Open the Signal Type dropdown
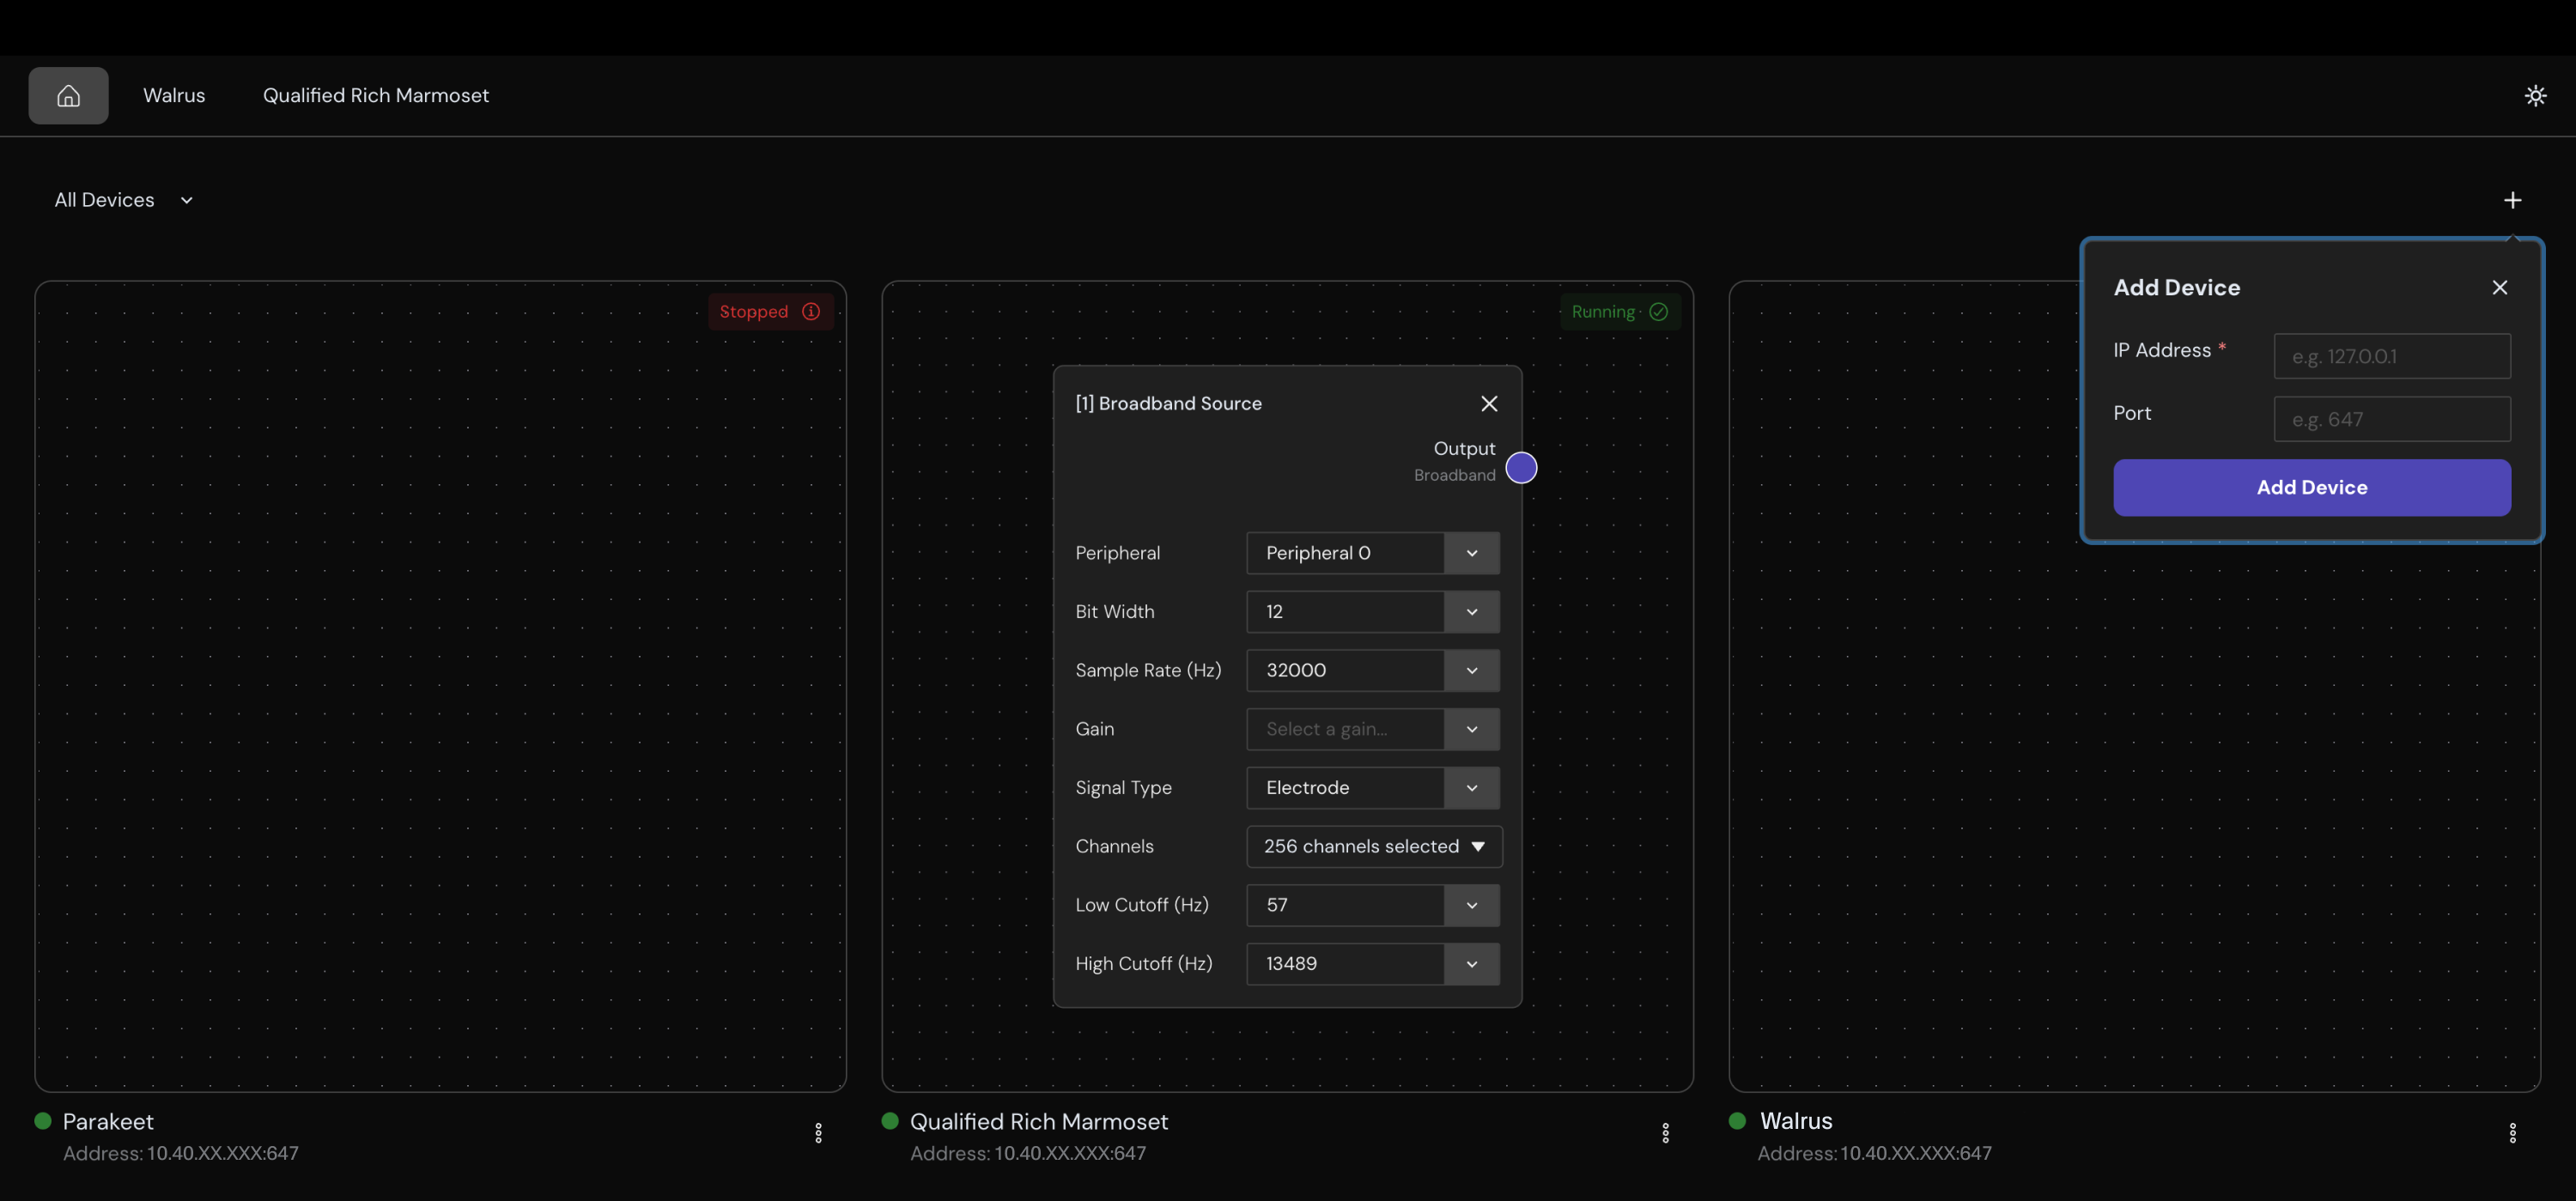Viewport: 2576px width, 1201px height. (x=1373, y=787)
